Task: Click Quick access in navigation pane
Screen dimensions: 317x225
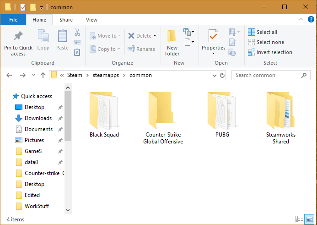Action: (32, 96)
